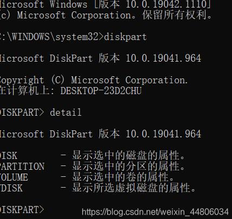
Task: Click the PARTITION option line
Action: [92, 166]
